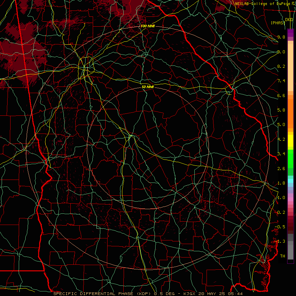Pick the pink segment of the color bar
Viewport: 296px width, 296px height.
(x=290, y=199)
